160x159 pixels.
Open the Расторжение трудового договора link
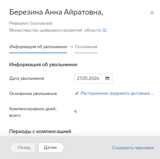117,93
